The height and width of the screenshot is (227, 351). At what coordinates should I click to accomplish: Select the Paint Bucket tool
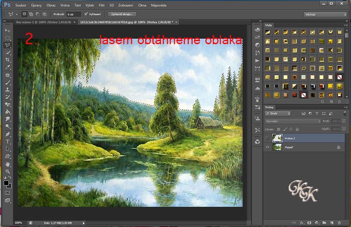(7, 112)
